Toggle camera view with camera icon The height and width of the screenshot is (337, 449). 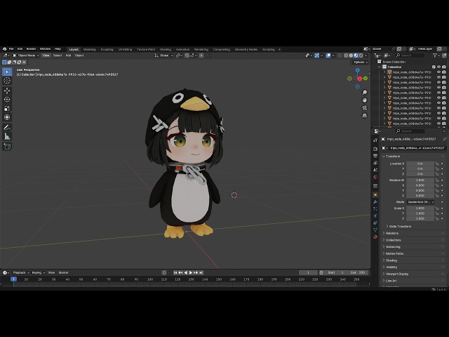coord(365,107)
